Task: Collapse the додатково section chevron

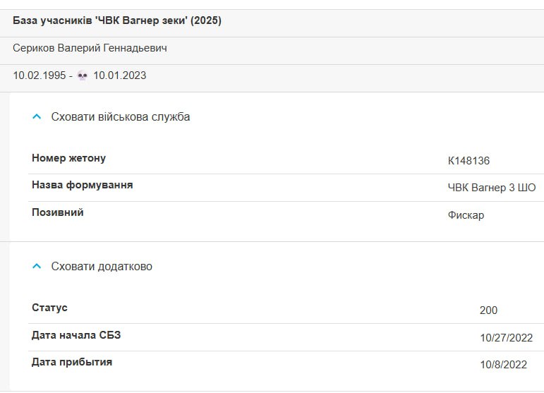Action: point(37,267)
